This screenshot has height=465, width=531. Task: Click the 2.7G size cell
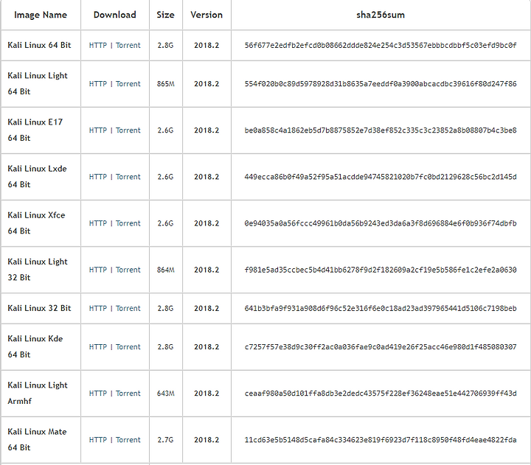[x=166, y=440]
